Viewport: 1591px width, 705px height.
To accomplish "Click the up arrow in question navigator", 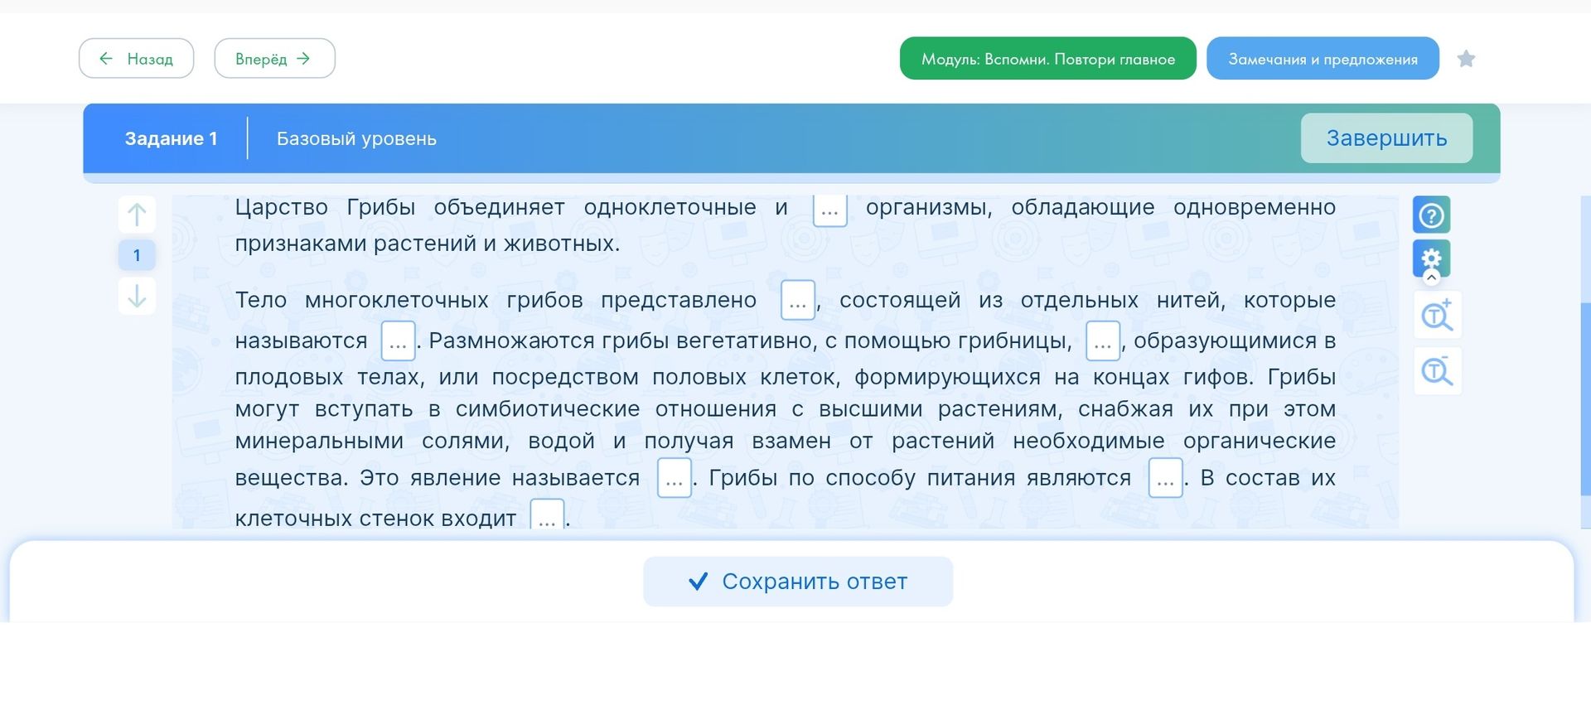I will tap(137, 215).
